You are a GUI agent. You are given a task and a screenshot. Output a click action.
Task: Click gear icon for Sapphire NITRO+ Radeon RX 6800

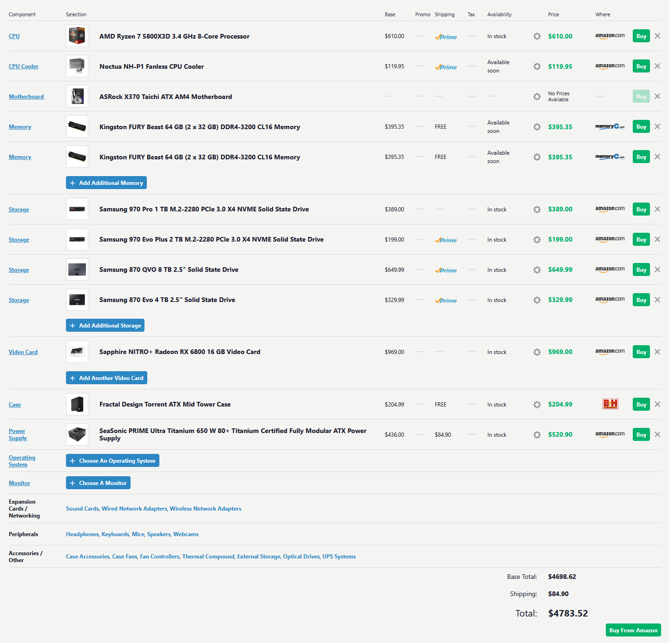537,352
